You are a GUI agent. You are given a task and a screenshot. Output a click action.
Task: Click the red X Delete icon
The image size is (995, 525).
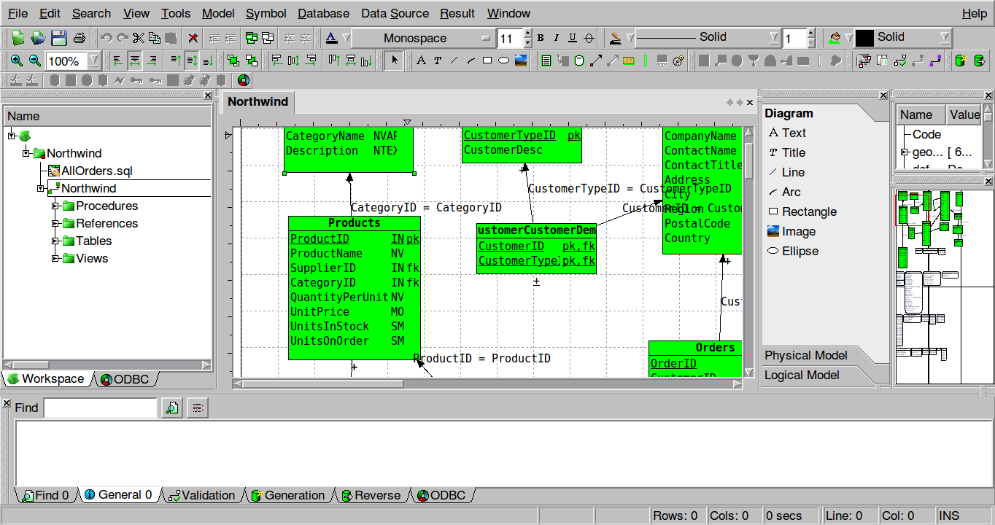(193, 38)
